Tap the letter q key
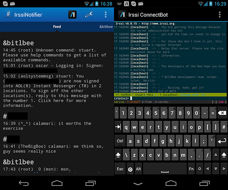This screenshot has height=190, width=228. (126, 127)
